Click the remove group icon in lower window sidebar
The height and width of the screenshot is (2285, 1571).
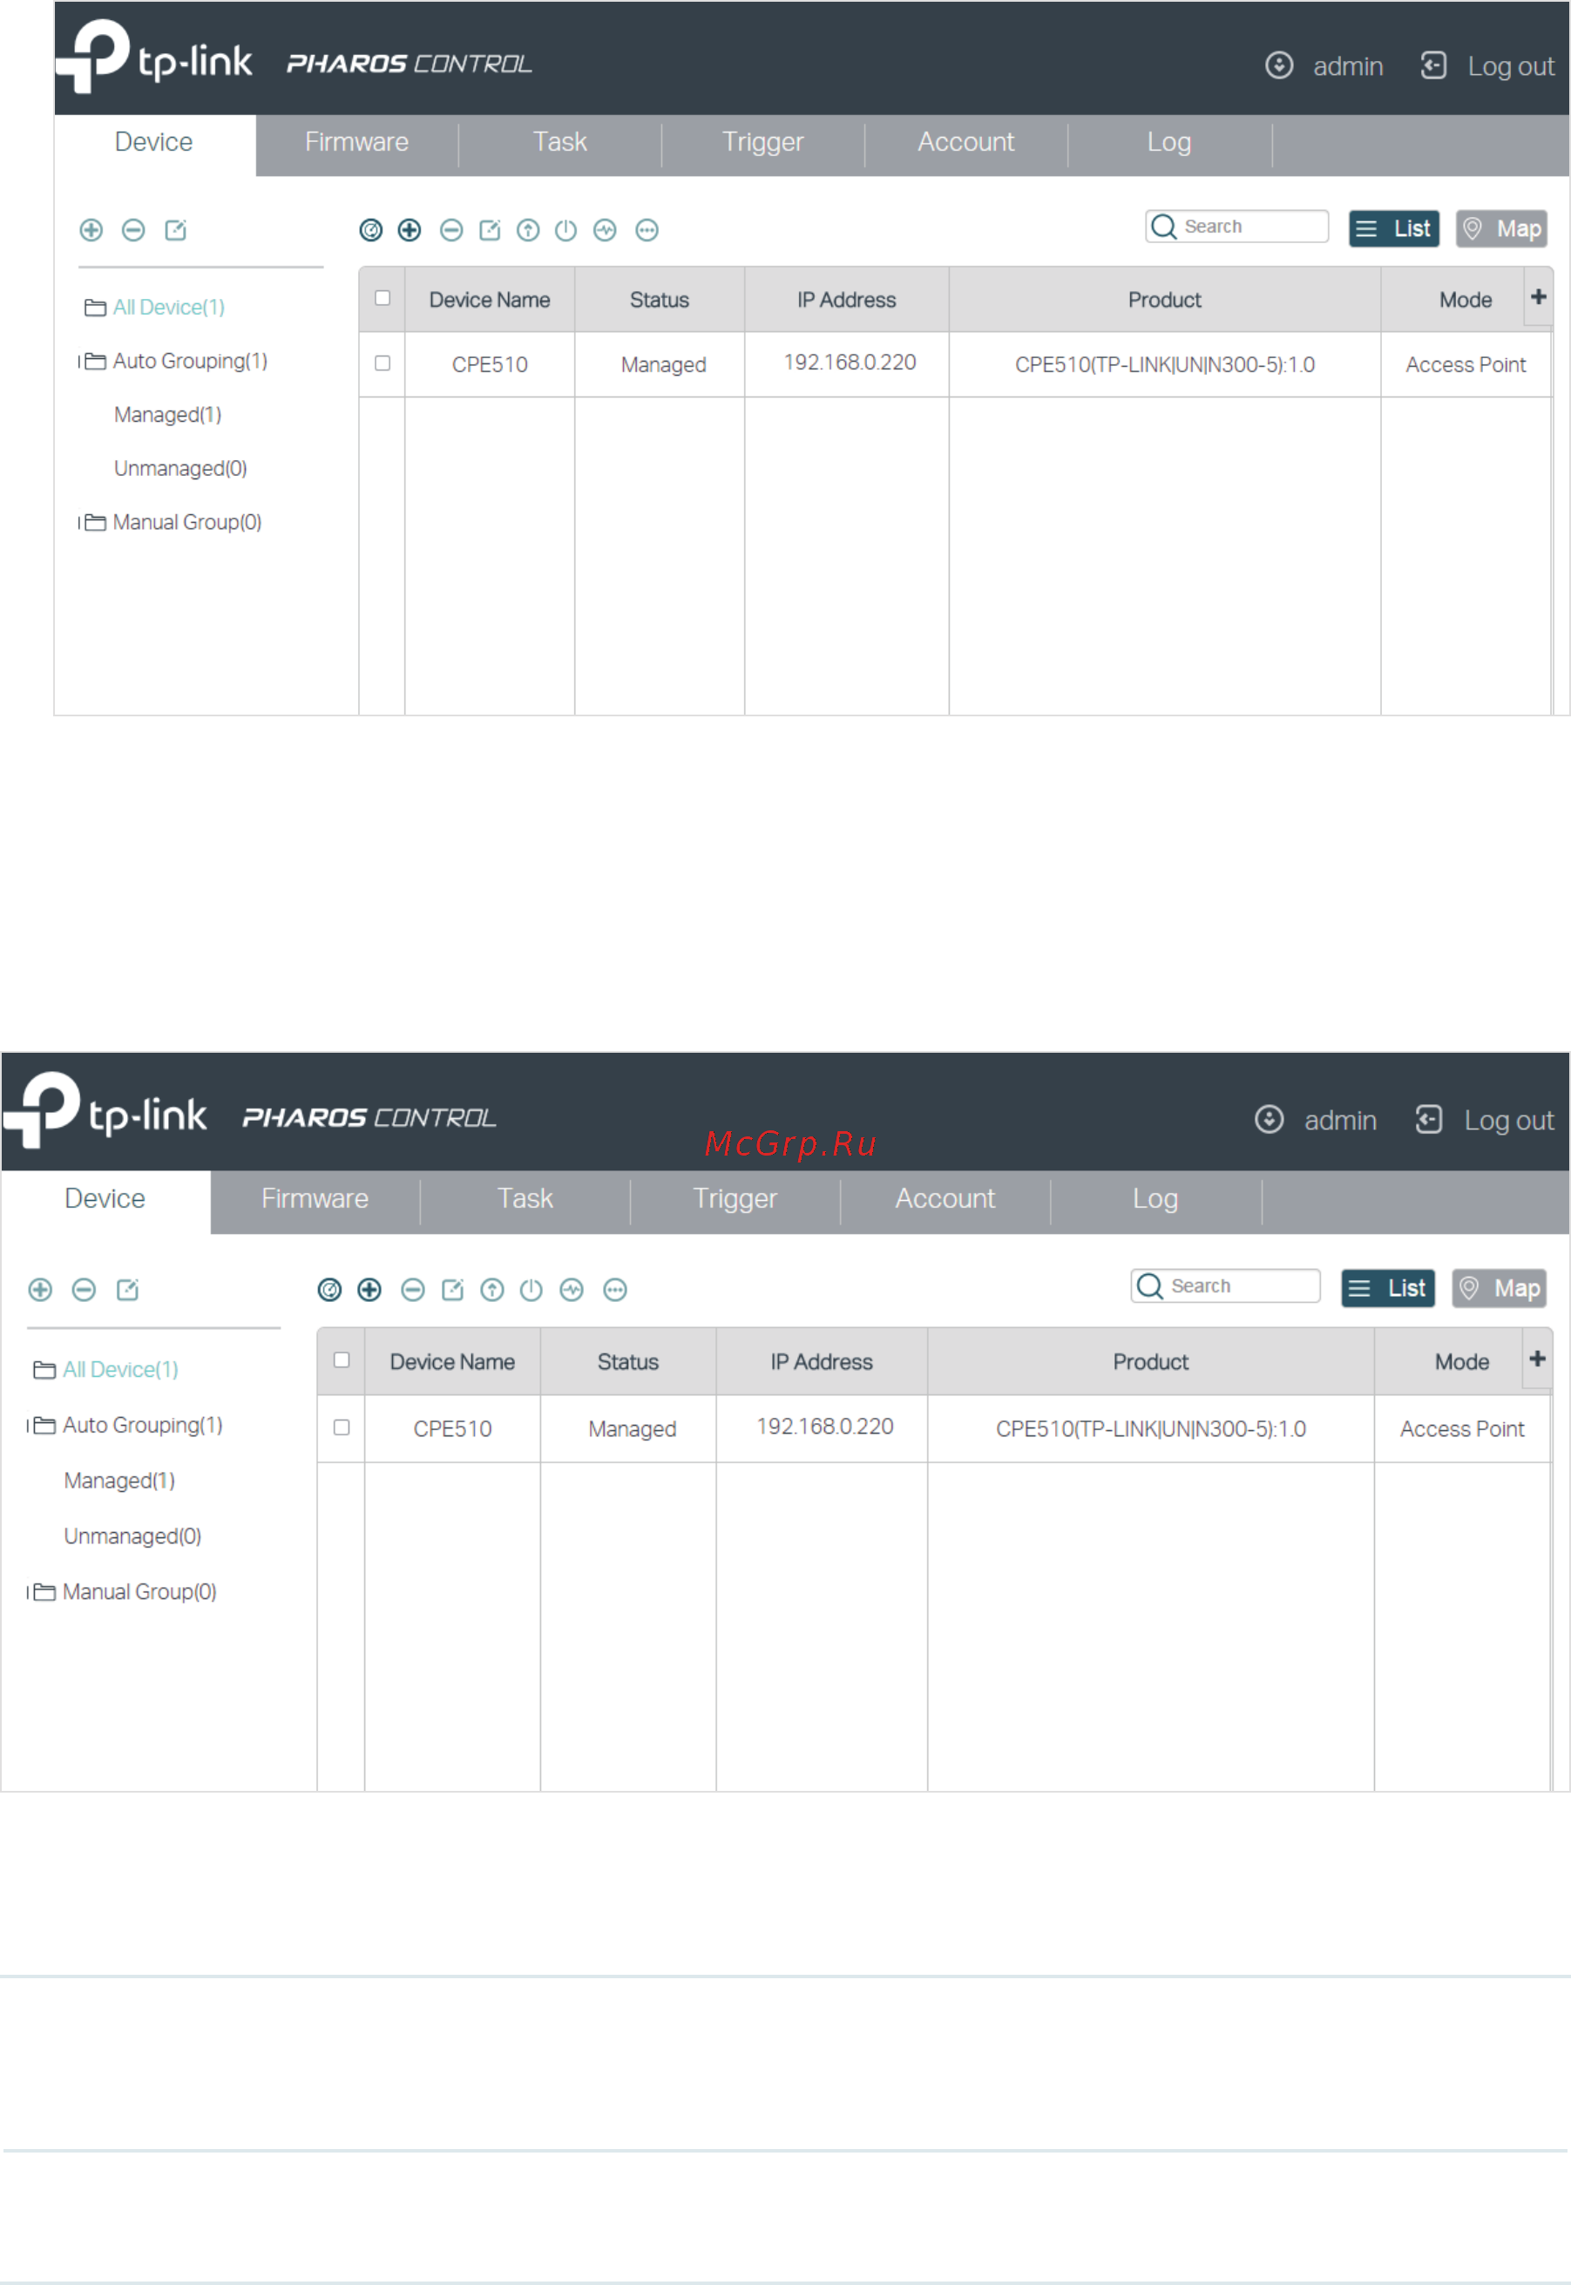coord(85,1290)
